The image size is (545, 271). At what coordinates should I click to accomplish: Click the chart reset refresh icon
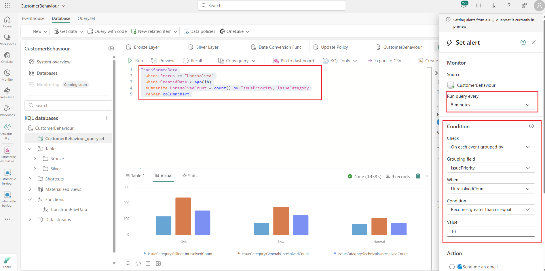pos(138,264)
